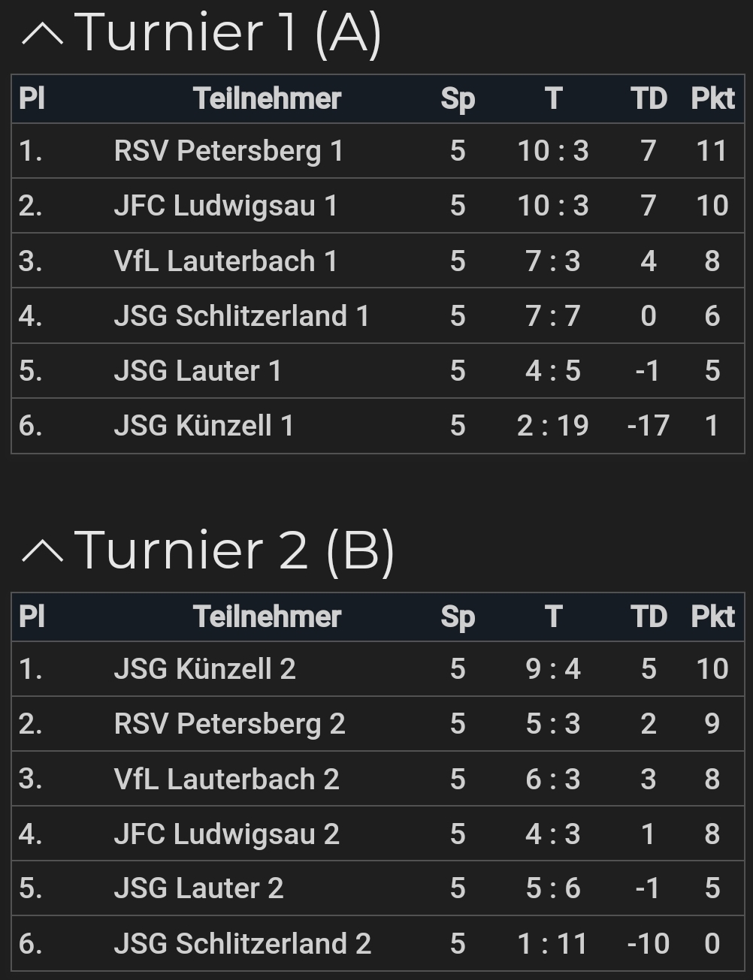Select VfL Lauterbach 1 in standings
Screen dimensions: 753x980
click(378, 261)
